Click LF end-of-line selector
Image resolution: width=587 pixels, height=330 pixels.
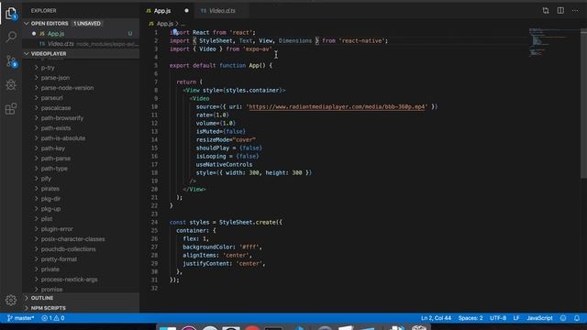pyautogui.click(x=516, y=318)
